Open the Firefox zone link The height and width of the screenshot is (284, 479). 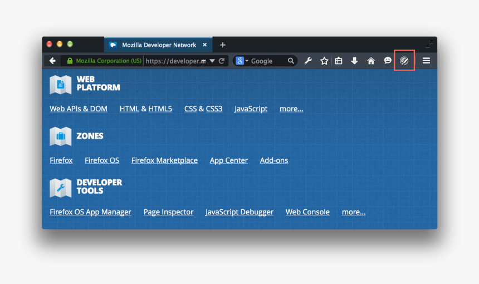[x=61, y=160]
